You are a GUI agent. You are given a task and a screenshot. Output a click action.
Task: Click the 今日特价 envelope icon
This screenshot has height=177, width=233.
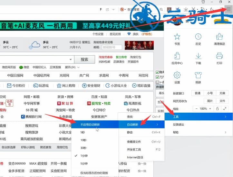(x=9, y=86)
